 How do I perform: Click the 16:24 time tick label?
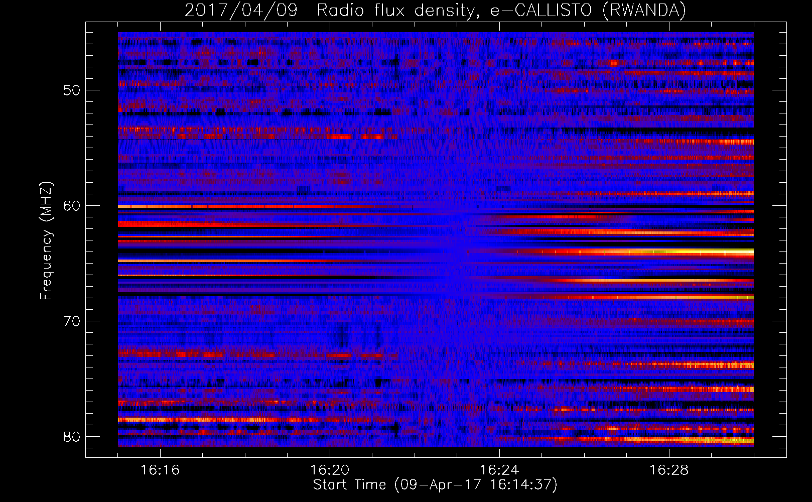point(499,470)
